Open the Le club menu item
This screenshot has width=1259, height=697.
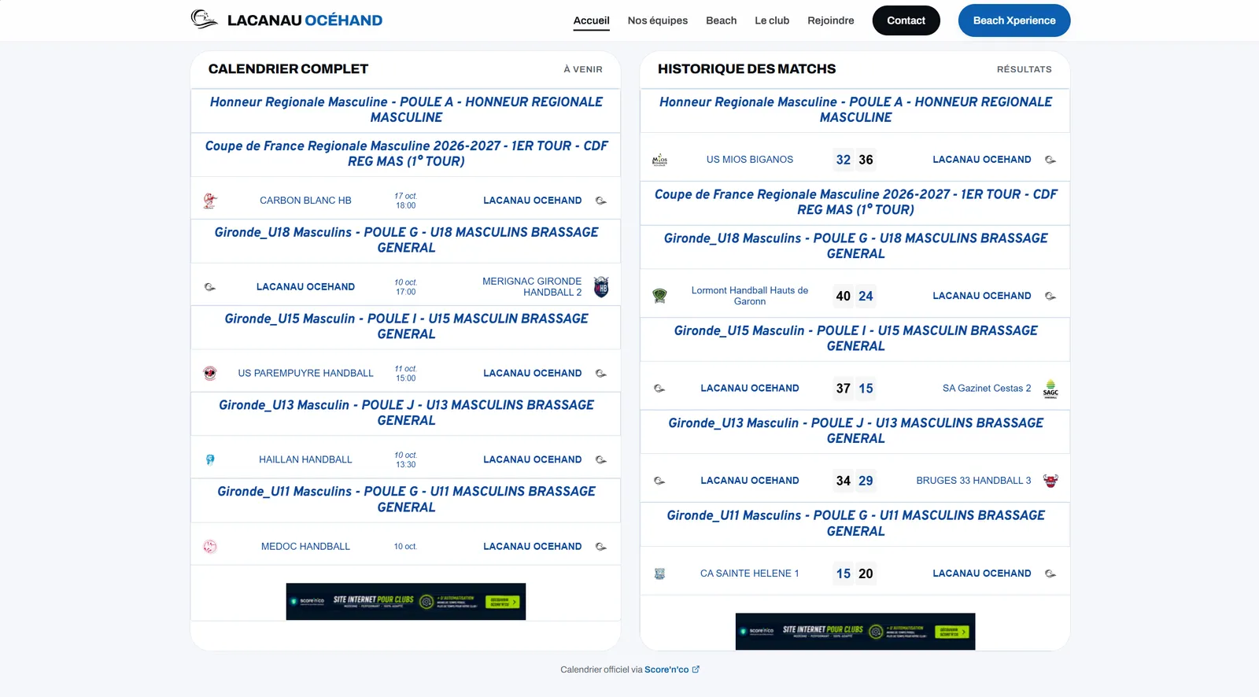pyautogui.click(x=772, y=20)
